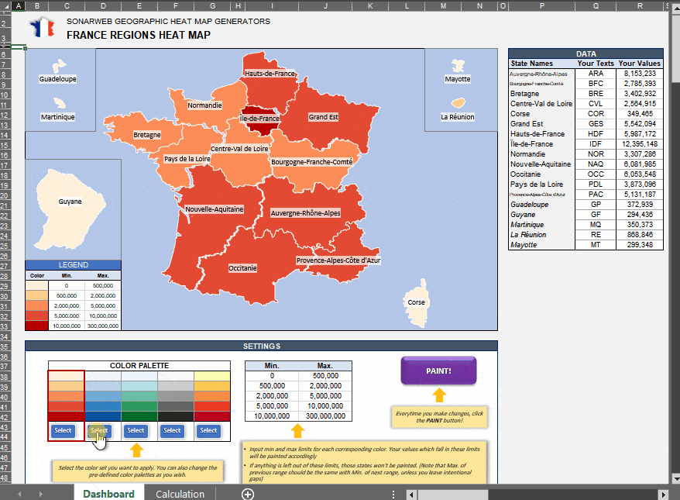Select the MT text cell for Mayotte
Viewport: 680px width, 500px height.
pyautogui.click(x=596, y=245)
